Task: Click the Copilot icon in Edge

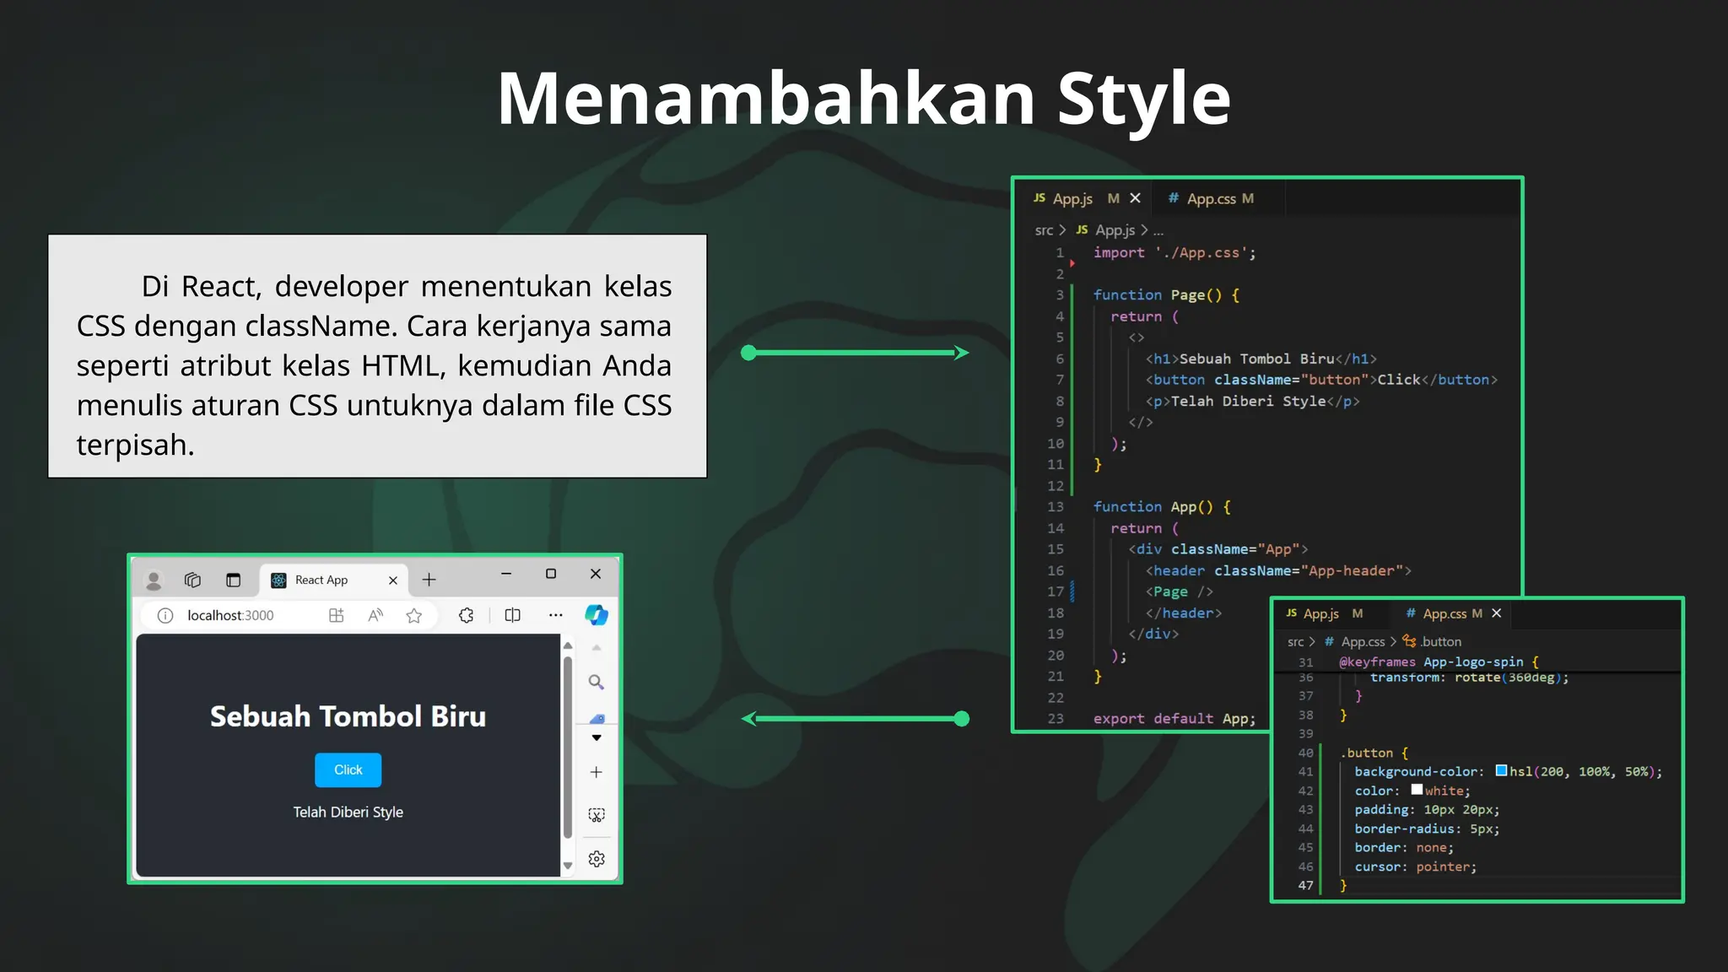Action: point(597,615)
